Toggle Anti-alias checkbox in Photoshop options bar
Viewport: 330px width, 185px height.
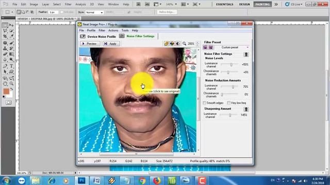click(62, 12)
